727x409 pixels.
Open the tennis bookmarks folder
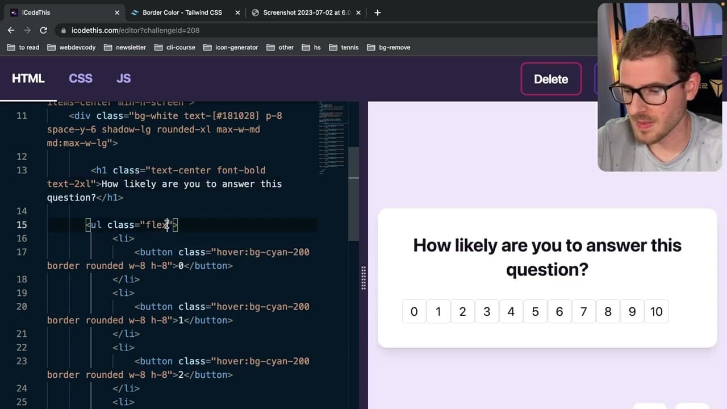pos(344,47)
